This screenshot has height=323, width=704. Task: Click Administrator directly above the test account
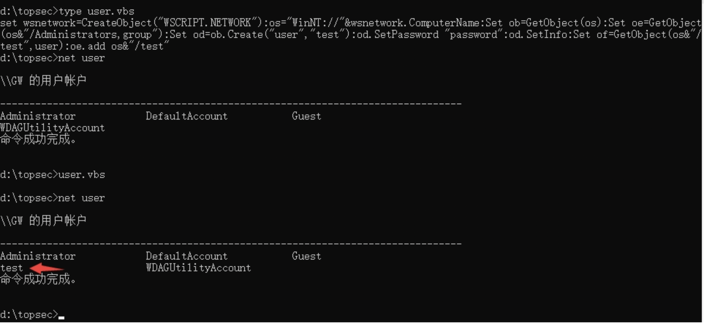38,256
